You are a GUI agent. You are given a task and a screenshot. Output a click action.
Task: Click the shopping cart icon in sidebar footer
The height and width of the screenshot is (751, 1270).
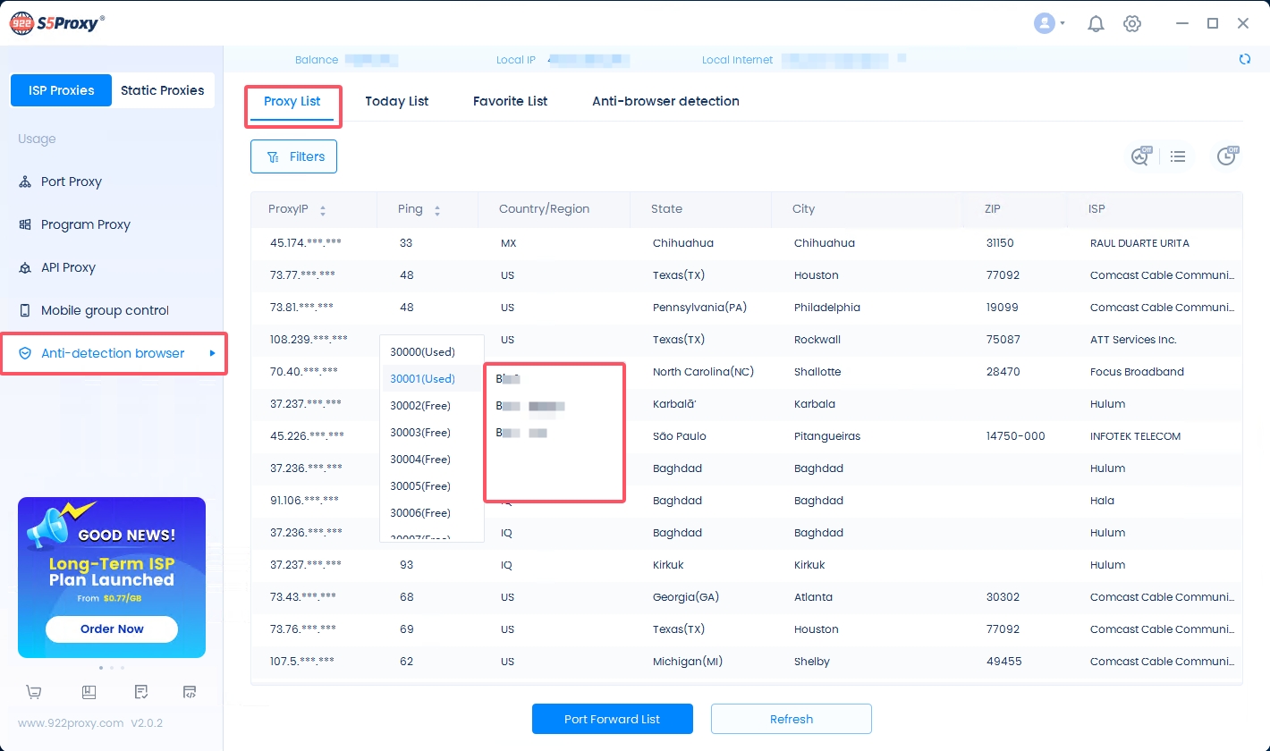click(34, 692)
